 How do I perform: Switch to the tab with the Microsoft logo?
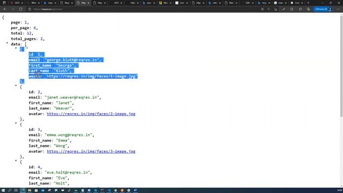166,3
